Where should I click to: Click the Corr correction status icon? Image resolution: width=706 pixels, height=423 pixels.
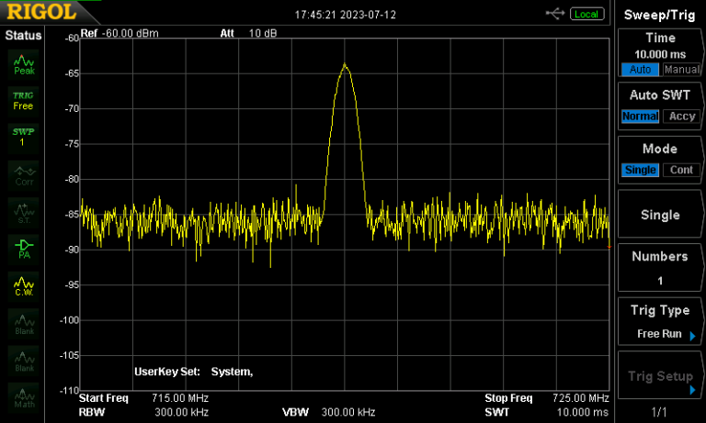point(24,174)
